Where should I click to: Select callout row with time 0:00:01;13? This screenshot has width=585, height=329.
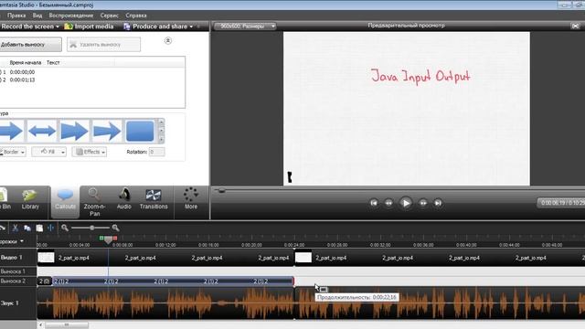point(91,80)
